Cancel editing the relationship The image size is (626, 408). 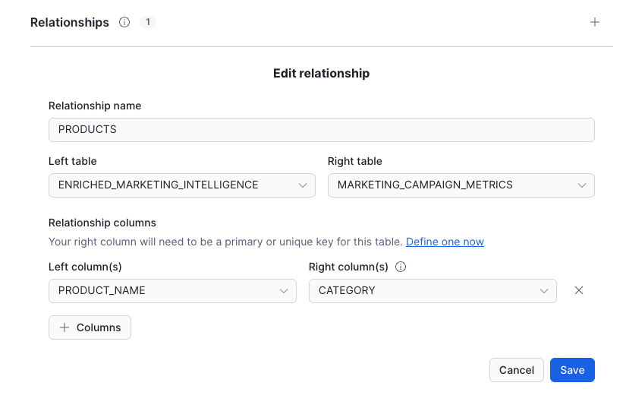pos(516,370)
